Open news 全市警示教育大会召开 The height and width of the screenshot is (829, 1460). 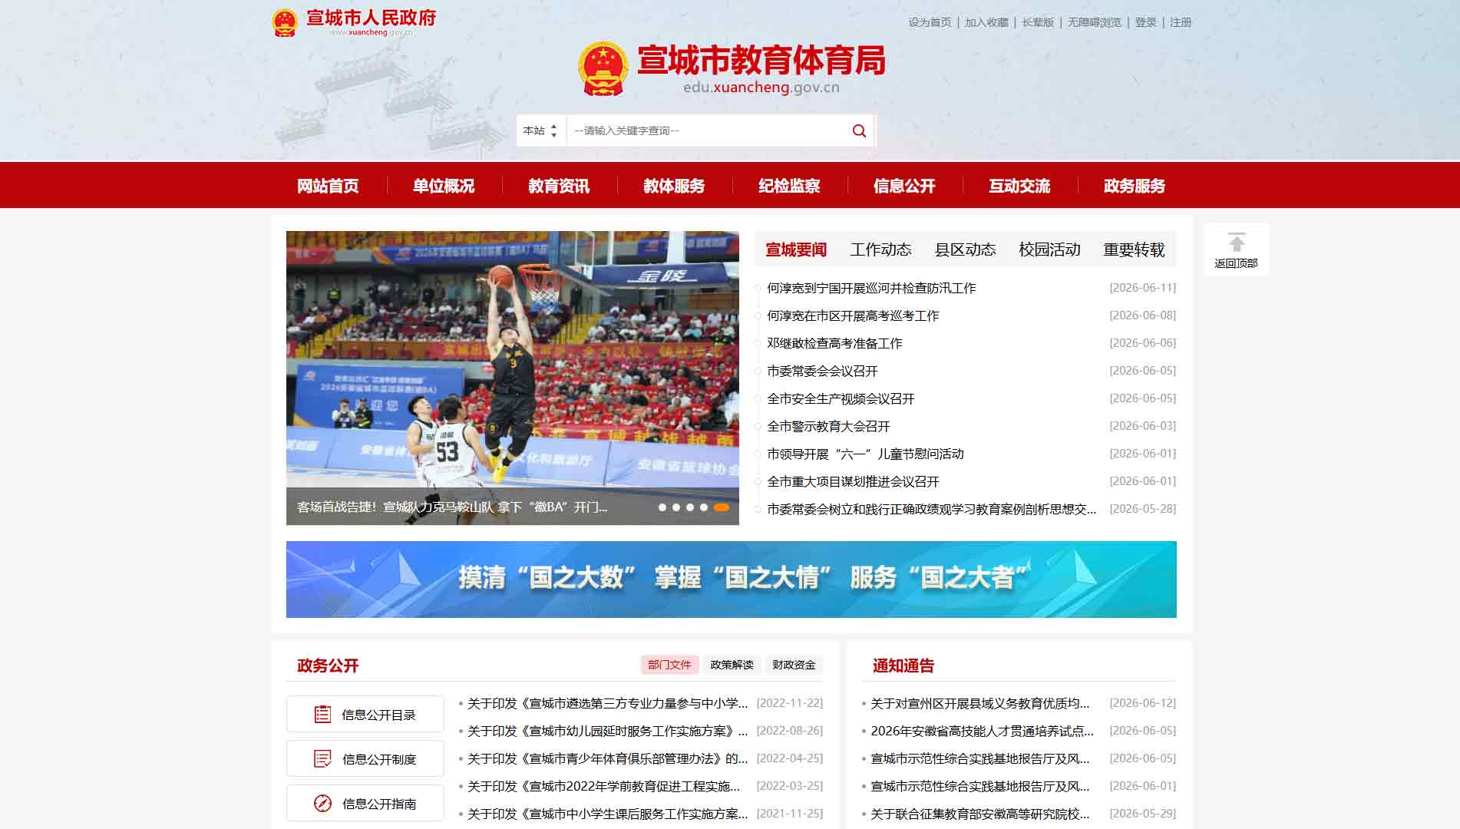point(828,426)
